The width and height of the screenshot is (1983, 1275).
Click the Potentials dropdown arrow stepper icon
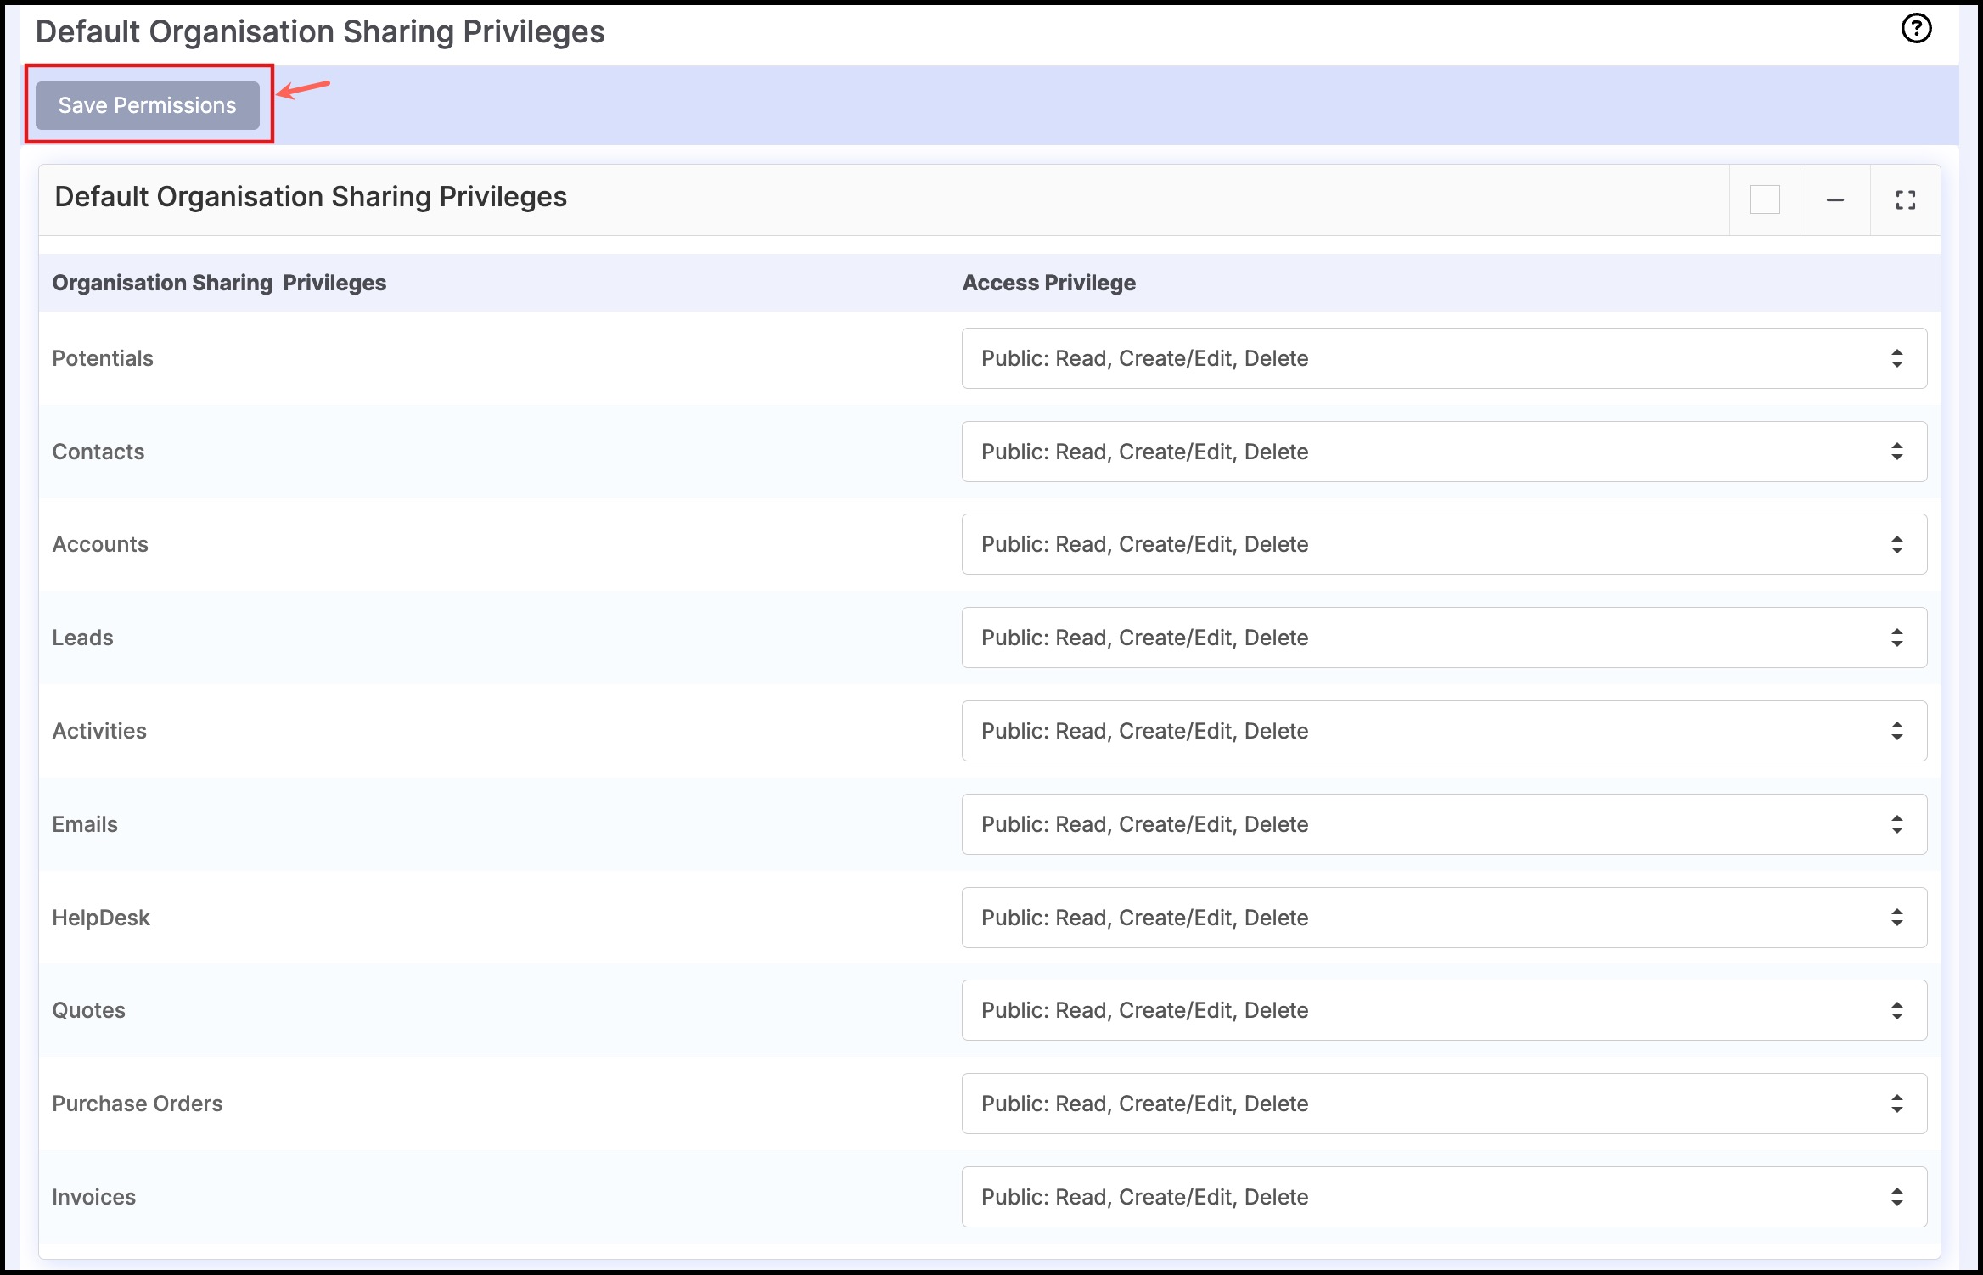coord(1896,358)
